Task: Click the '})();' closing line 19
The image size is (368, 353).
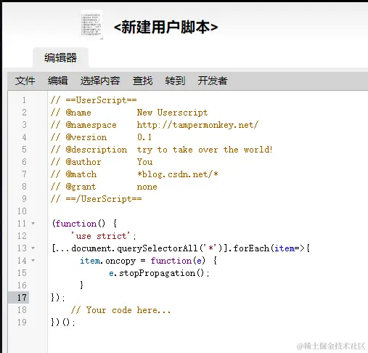Action: [x=63, y=322]
